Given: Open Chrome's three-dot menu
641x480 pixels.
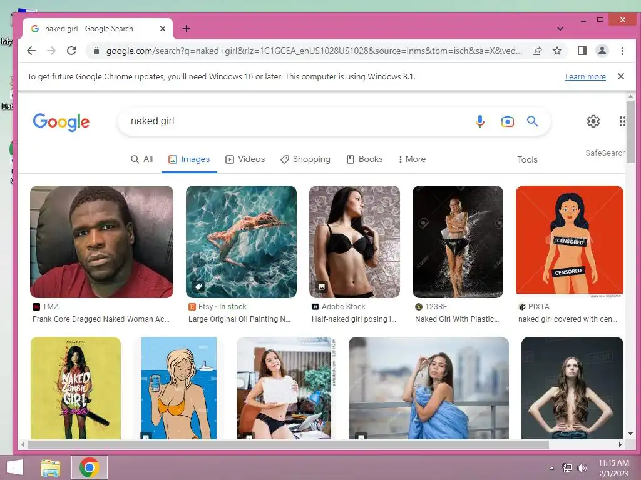Looking at the screenshot, I should point(622,51).
